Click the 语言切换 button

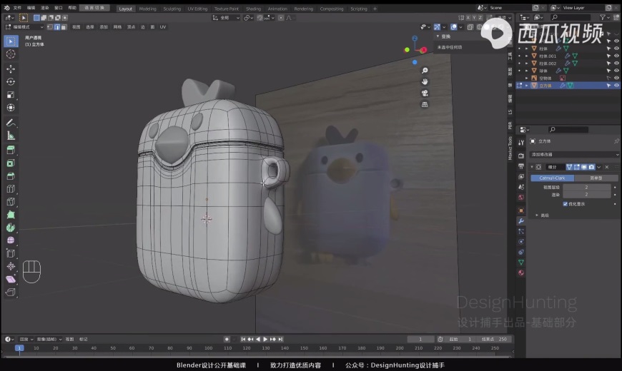pyautogui.click(x=94, y=8)
